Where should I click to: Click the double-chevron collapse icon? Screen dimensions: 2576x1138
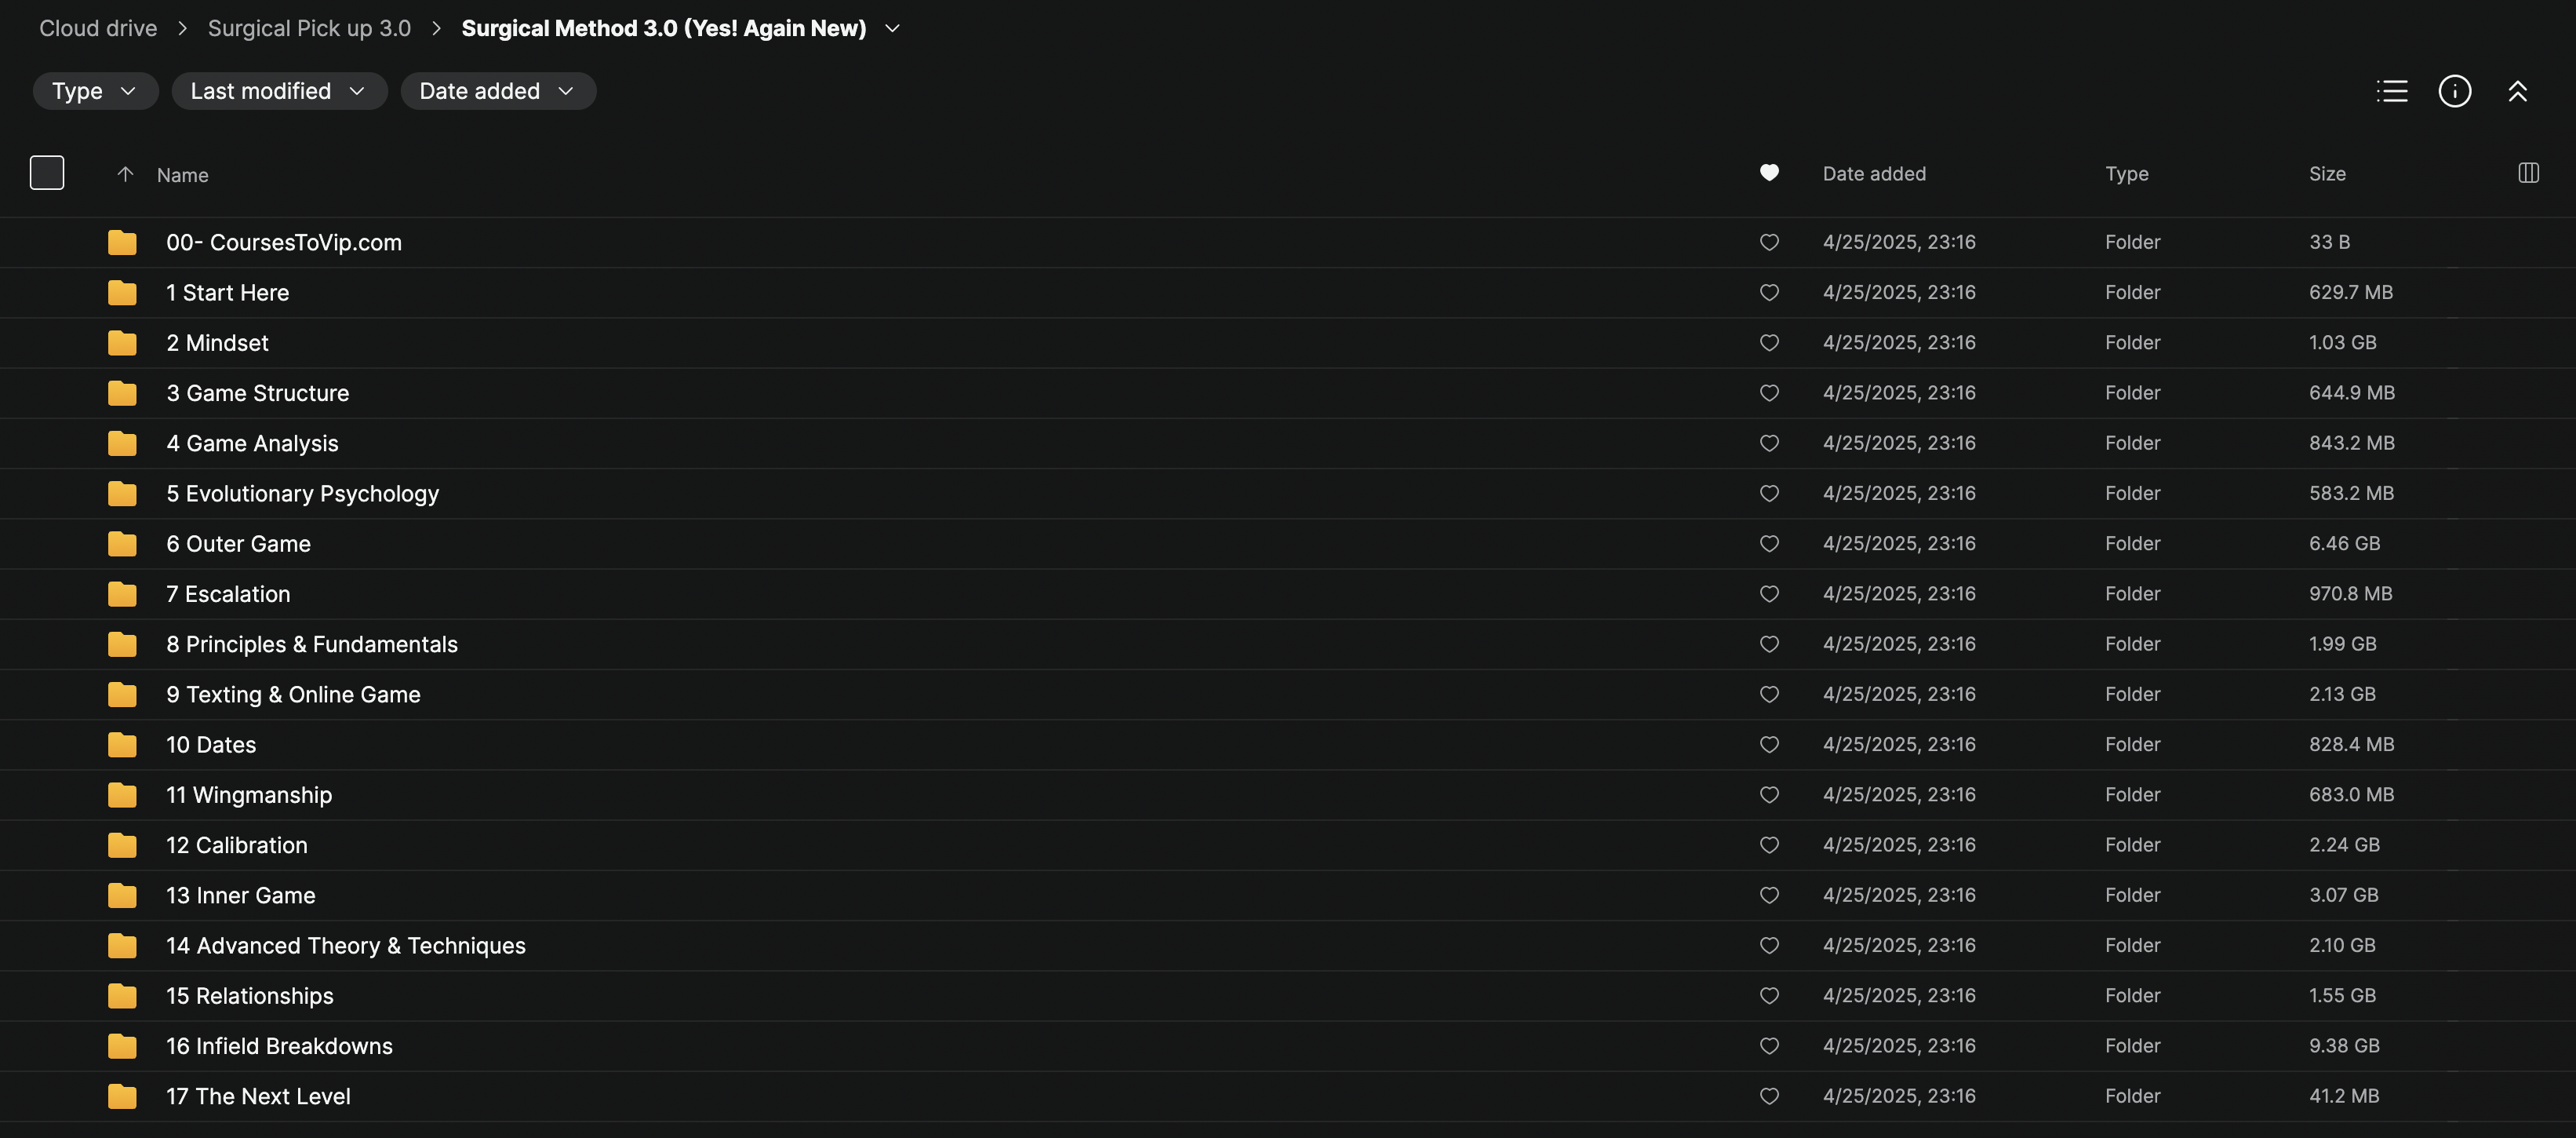[x=2517, y=91]
